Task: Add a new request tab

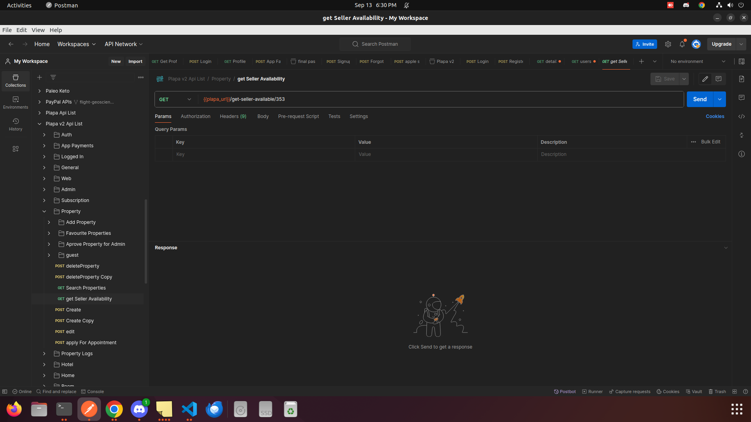Action: [x=641, y=61]
